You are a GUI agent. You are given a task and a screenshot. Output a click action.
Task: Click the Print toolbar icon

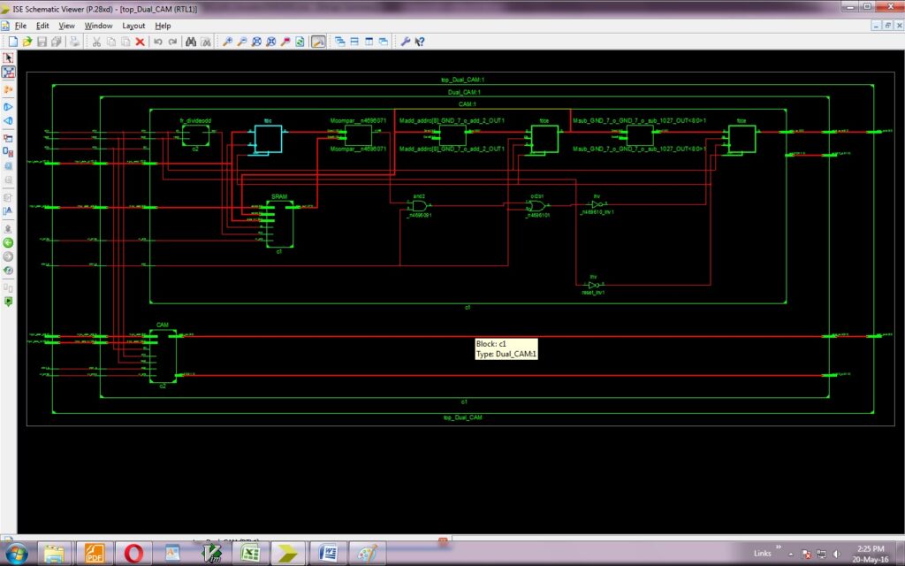coord(74,41)
